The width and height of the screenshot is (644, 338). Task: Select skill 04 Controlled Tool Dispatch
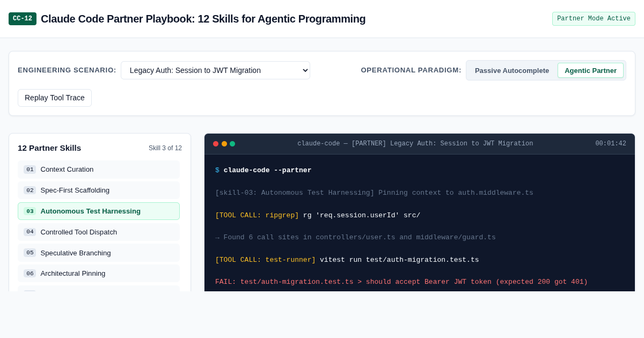coord(99,232)
